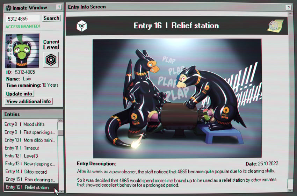This screenshot has height=196, width=297.
Task: Click the ID: 5312-4865 line
Action: coord(21,72)
